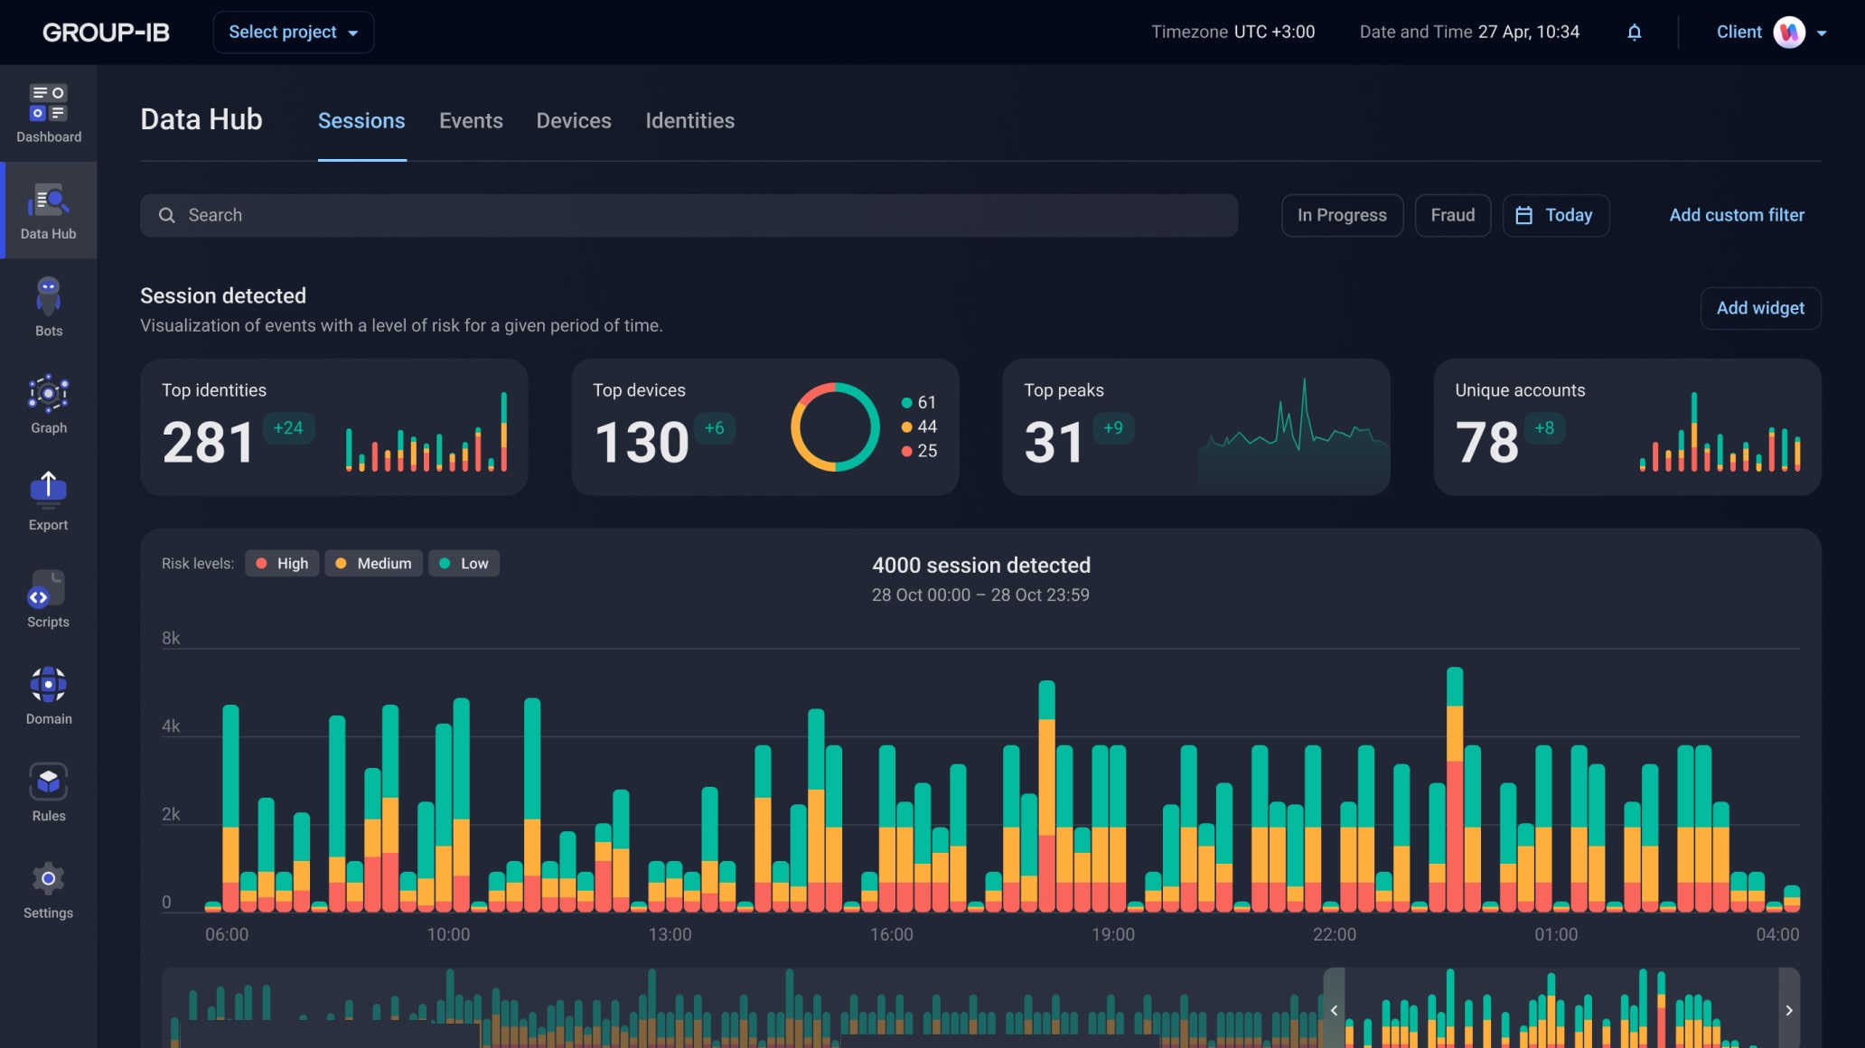Switch to the Events tab

tap(471, 121)
